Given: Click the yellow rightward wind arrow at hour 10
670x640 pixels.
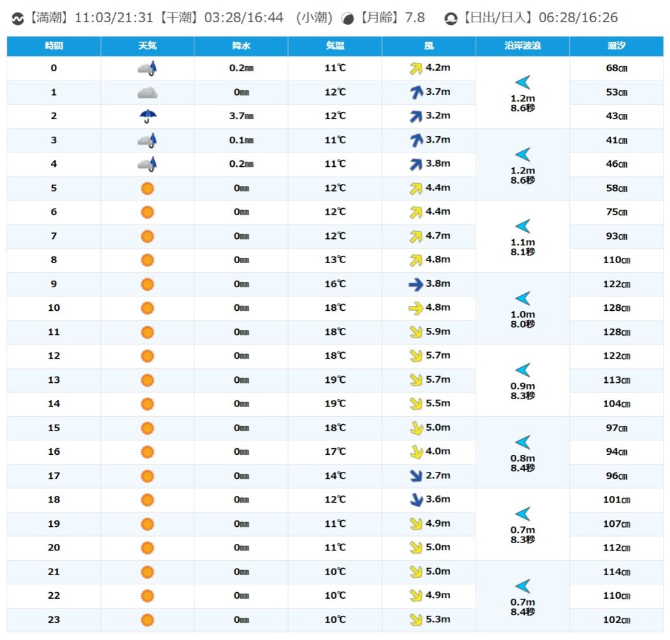Looking at the screenshot, I should point(415,308).
